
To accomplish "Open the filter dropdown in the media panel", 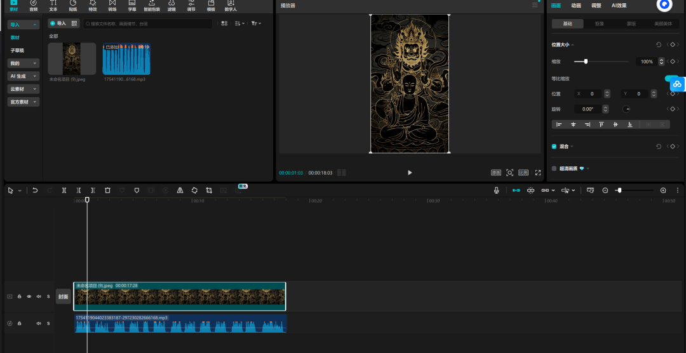I will pyautogui.click(x=256, y=23).
